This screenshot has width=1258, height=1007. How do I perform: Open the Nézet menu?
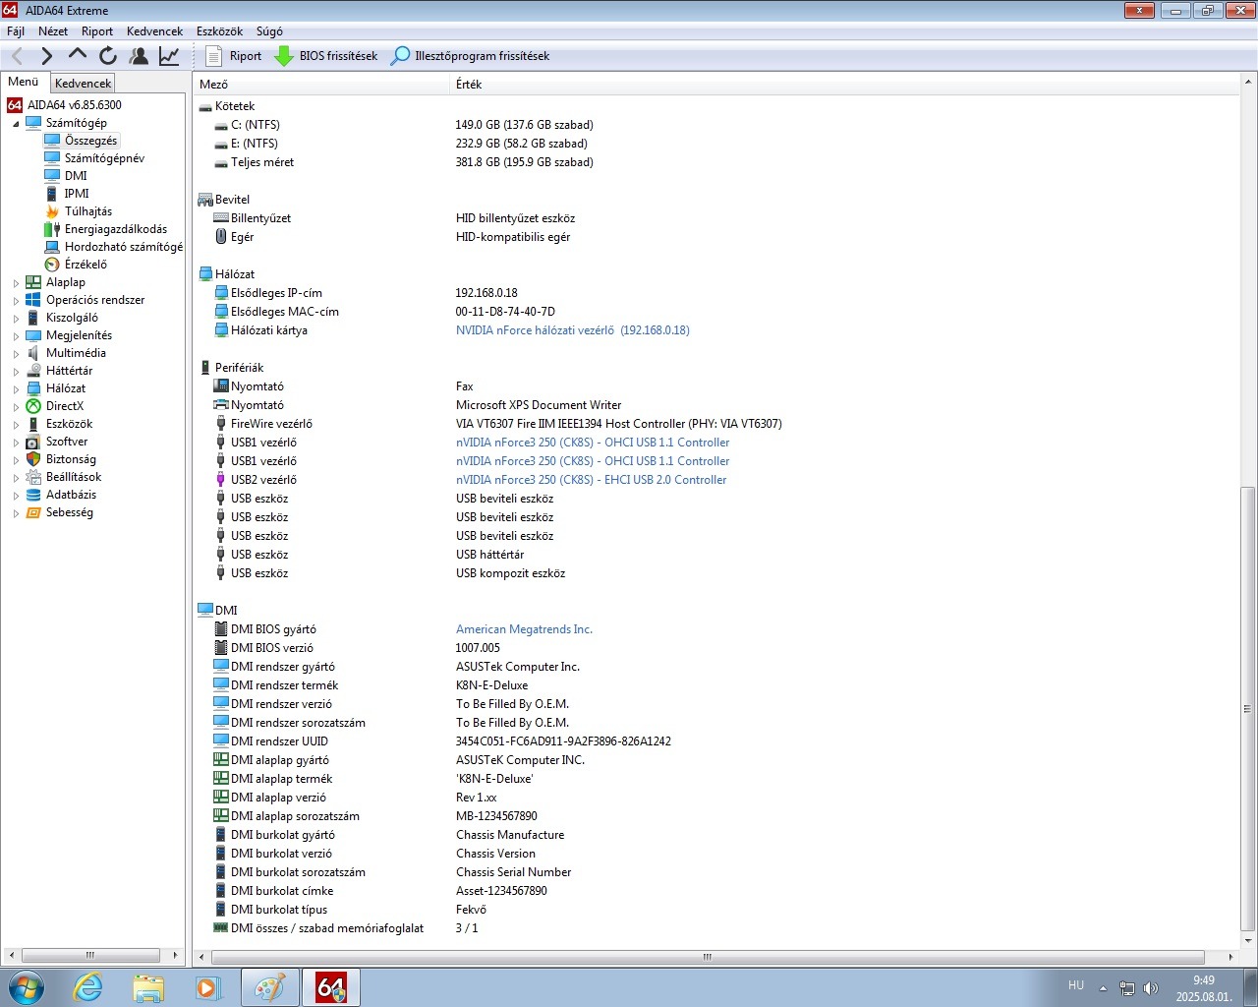(53, 31)
